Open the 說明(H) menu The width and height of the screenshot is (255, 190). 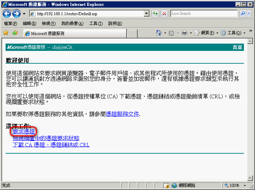pos(115,24)
